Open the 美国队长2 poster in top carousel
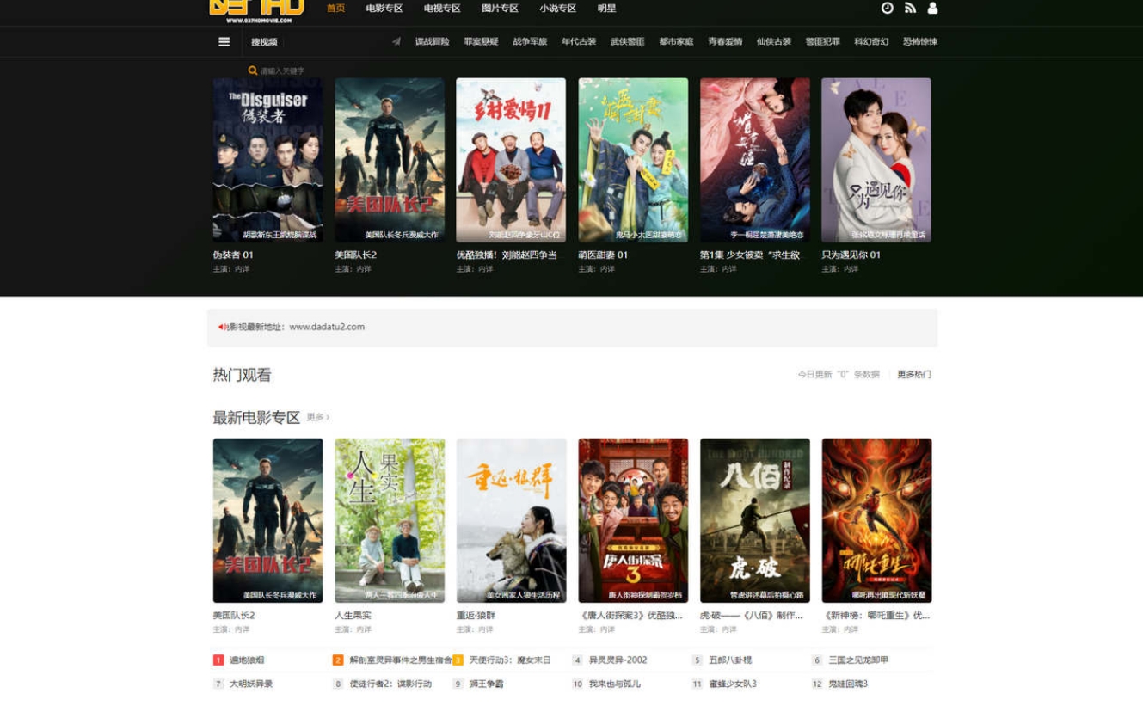Screen dimensions: 1143x718 click(390, 160)
